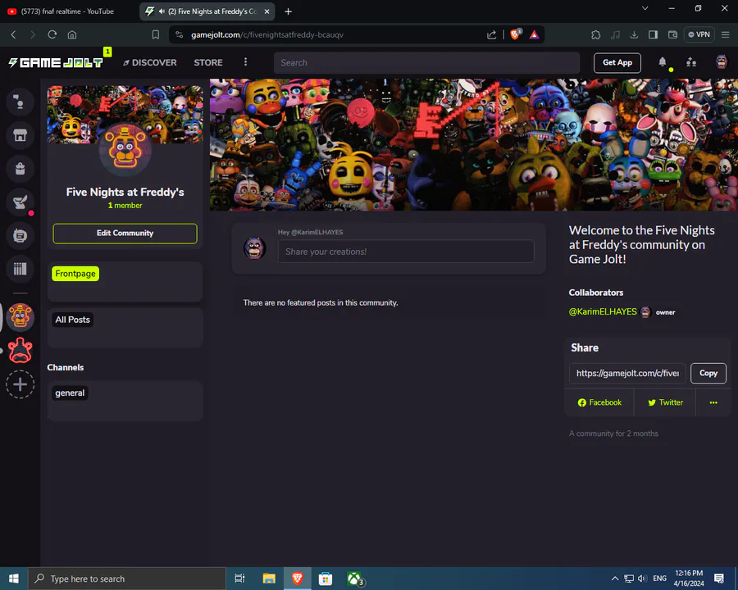Screen dimensions: 738x590
Task: Open the backpack icon in the left sidebar
Action: coord(20,169)
